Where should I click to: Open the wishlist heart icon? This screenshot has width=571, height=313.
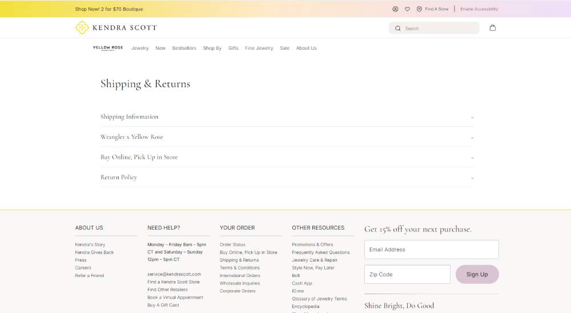[x=407, y=9]
